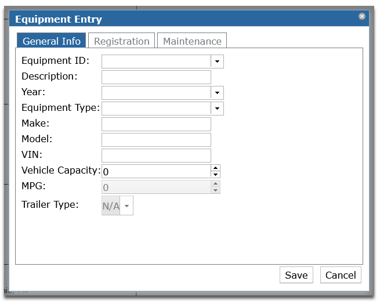Viewport: 380px width, 303px height.
Task: Focus the Make text field
Action: pos(156,124)
